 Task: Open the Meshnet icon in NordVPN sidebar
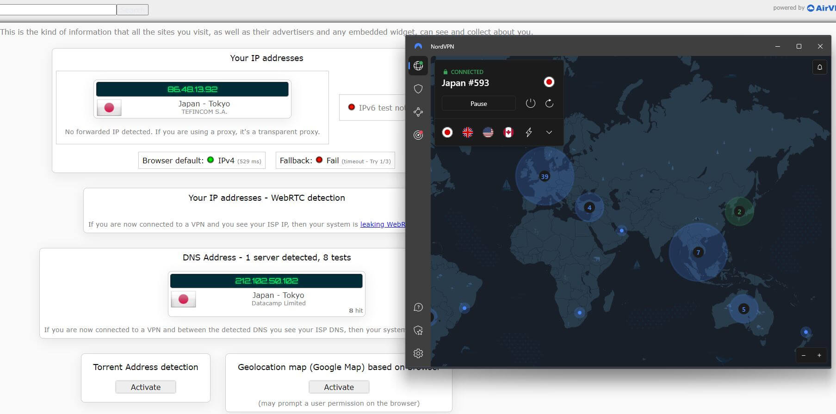(x=418, y=112)
